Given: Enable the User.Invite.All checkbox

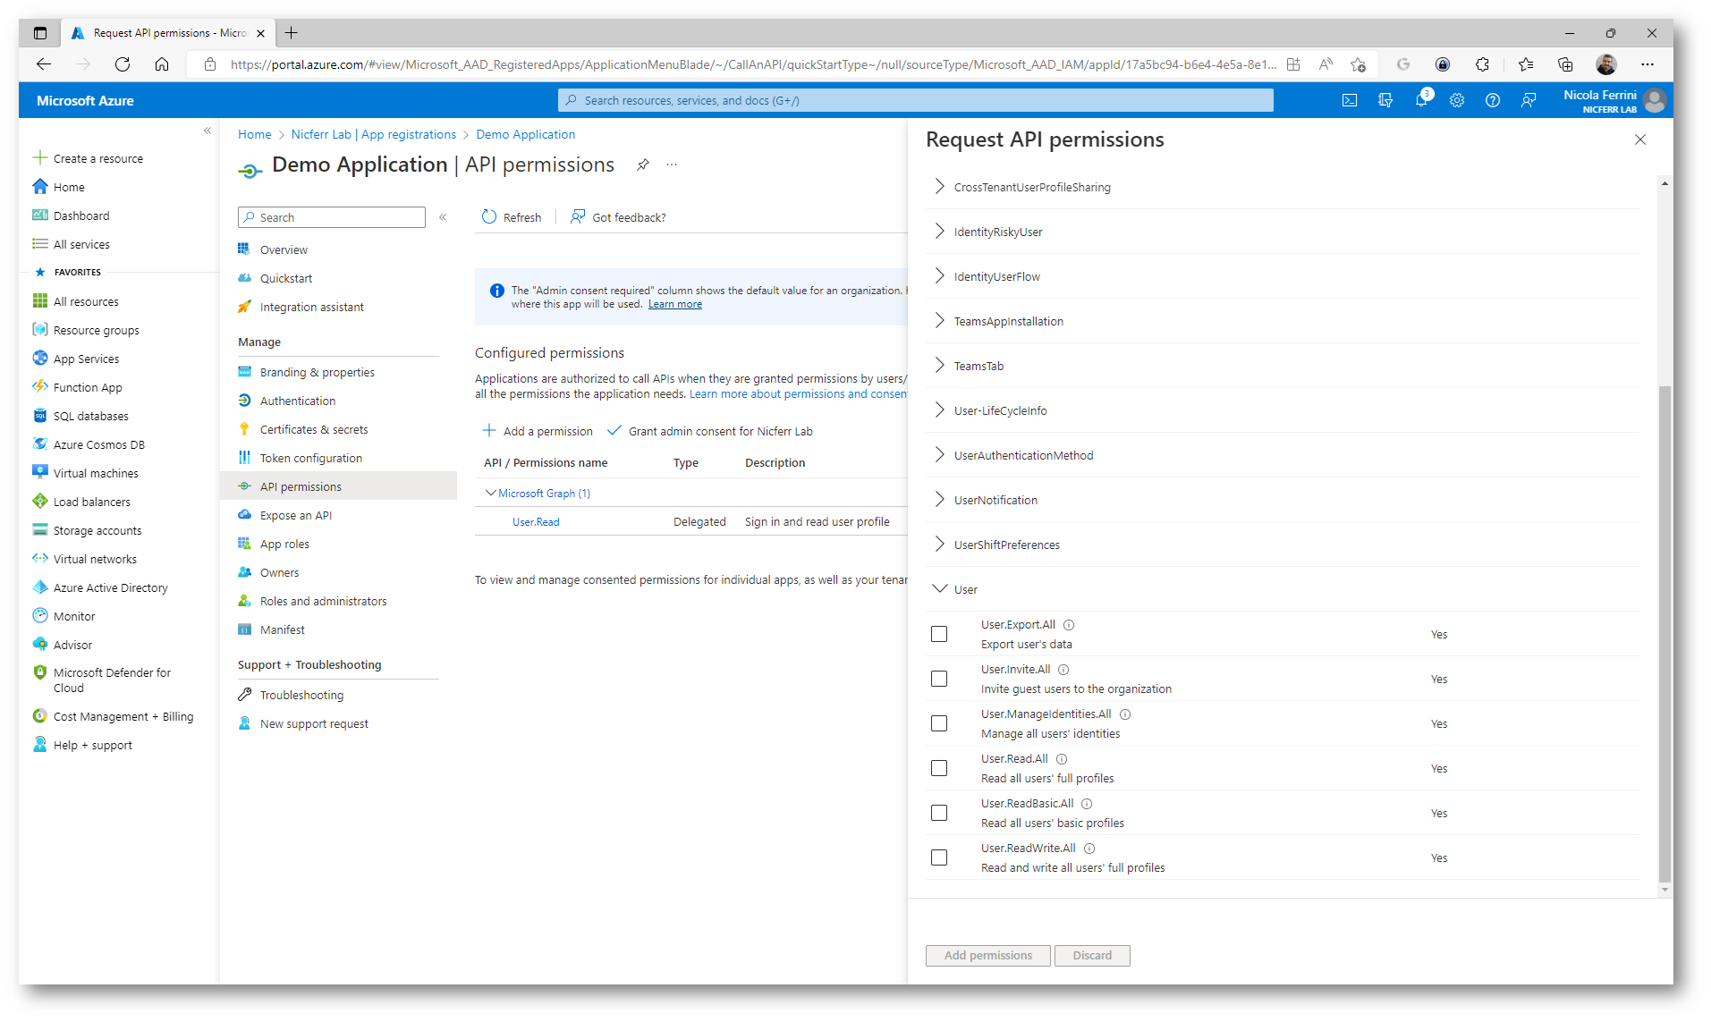Looking at the screenshot, I should 939,679.
